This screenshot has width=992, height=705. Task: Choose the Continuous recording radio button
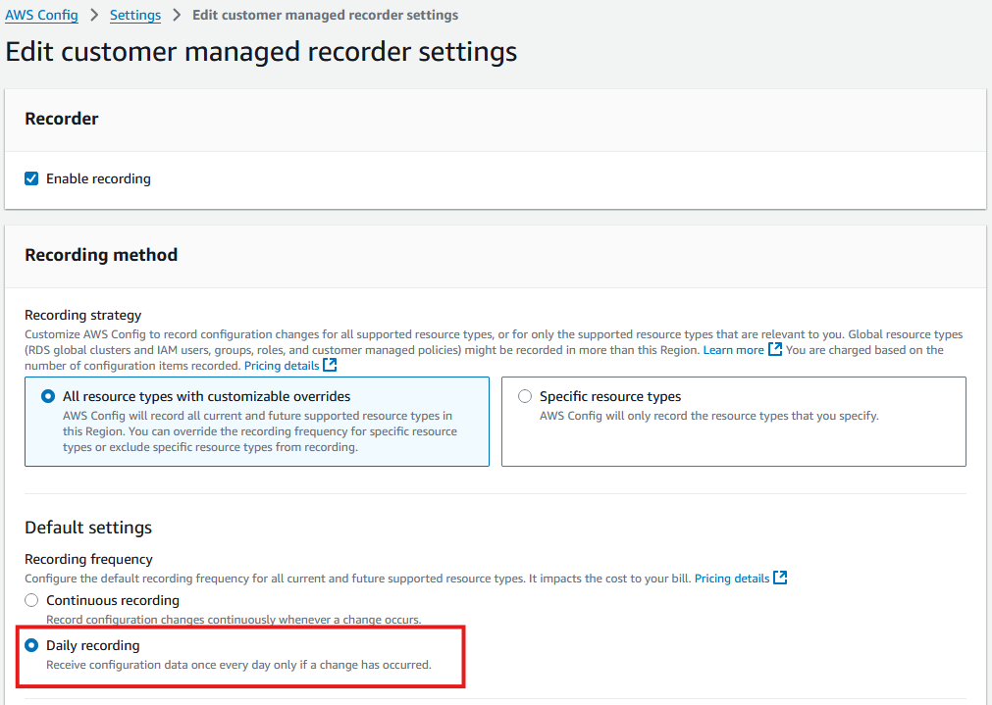pyautogui.click(x=31, y=600)
